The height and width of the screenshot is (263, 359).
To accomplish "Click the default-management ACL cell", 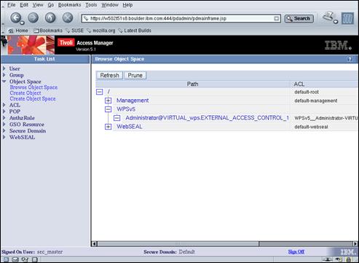I will tap(316, 101).
